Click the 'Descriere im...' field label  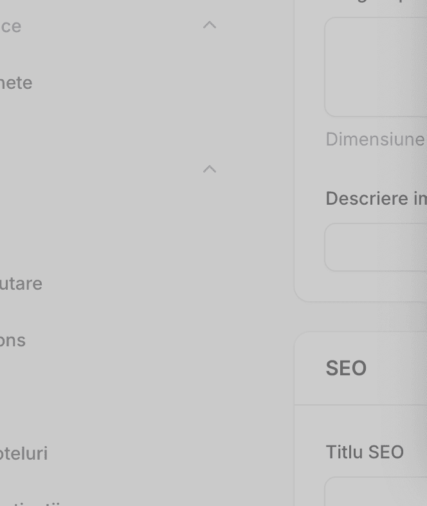click(x=376, y=198)
